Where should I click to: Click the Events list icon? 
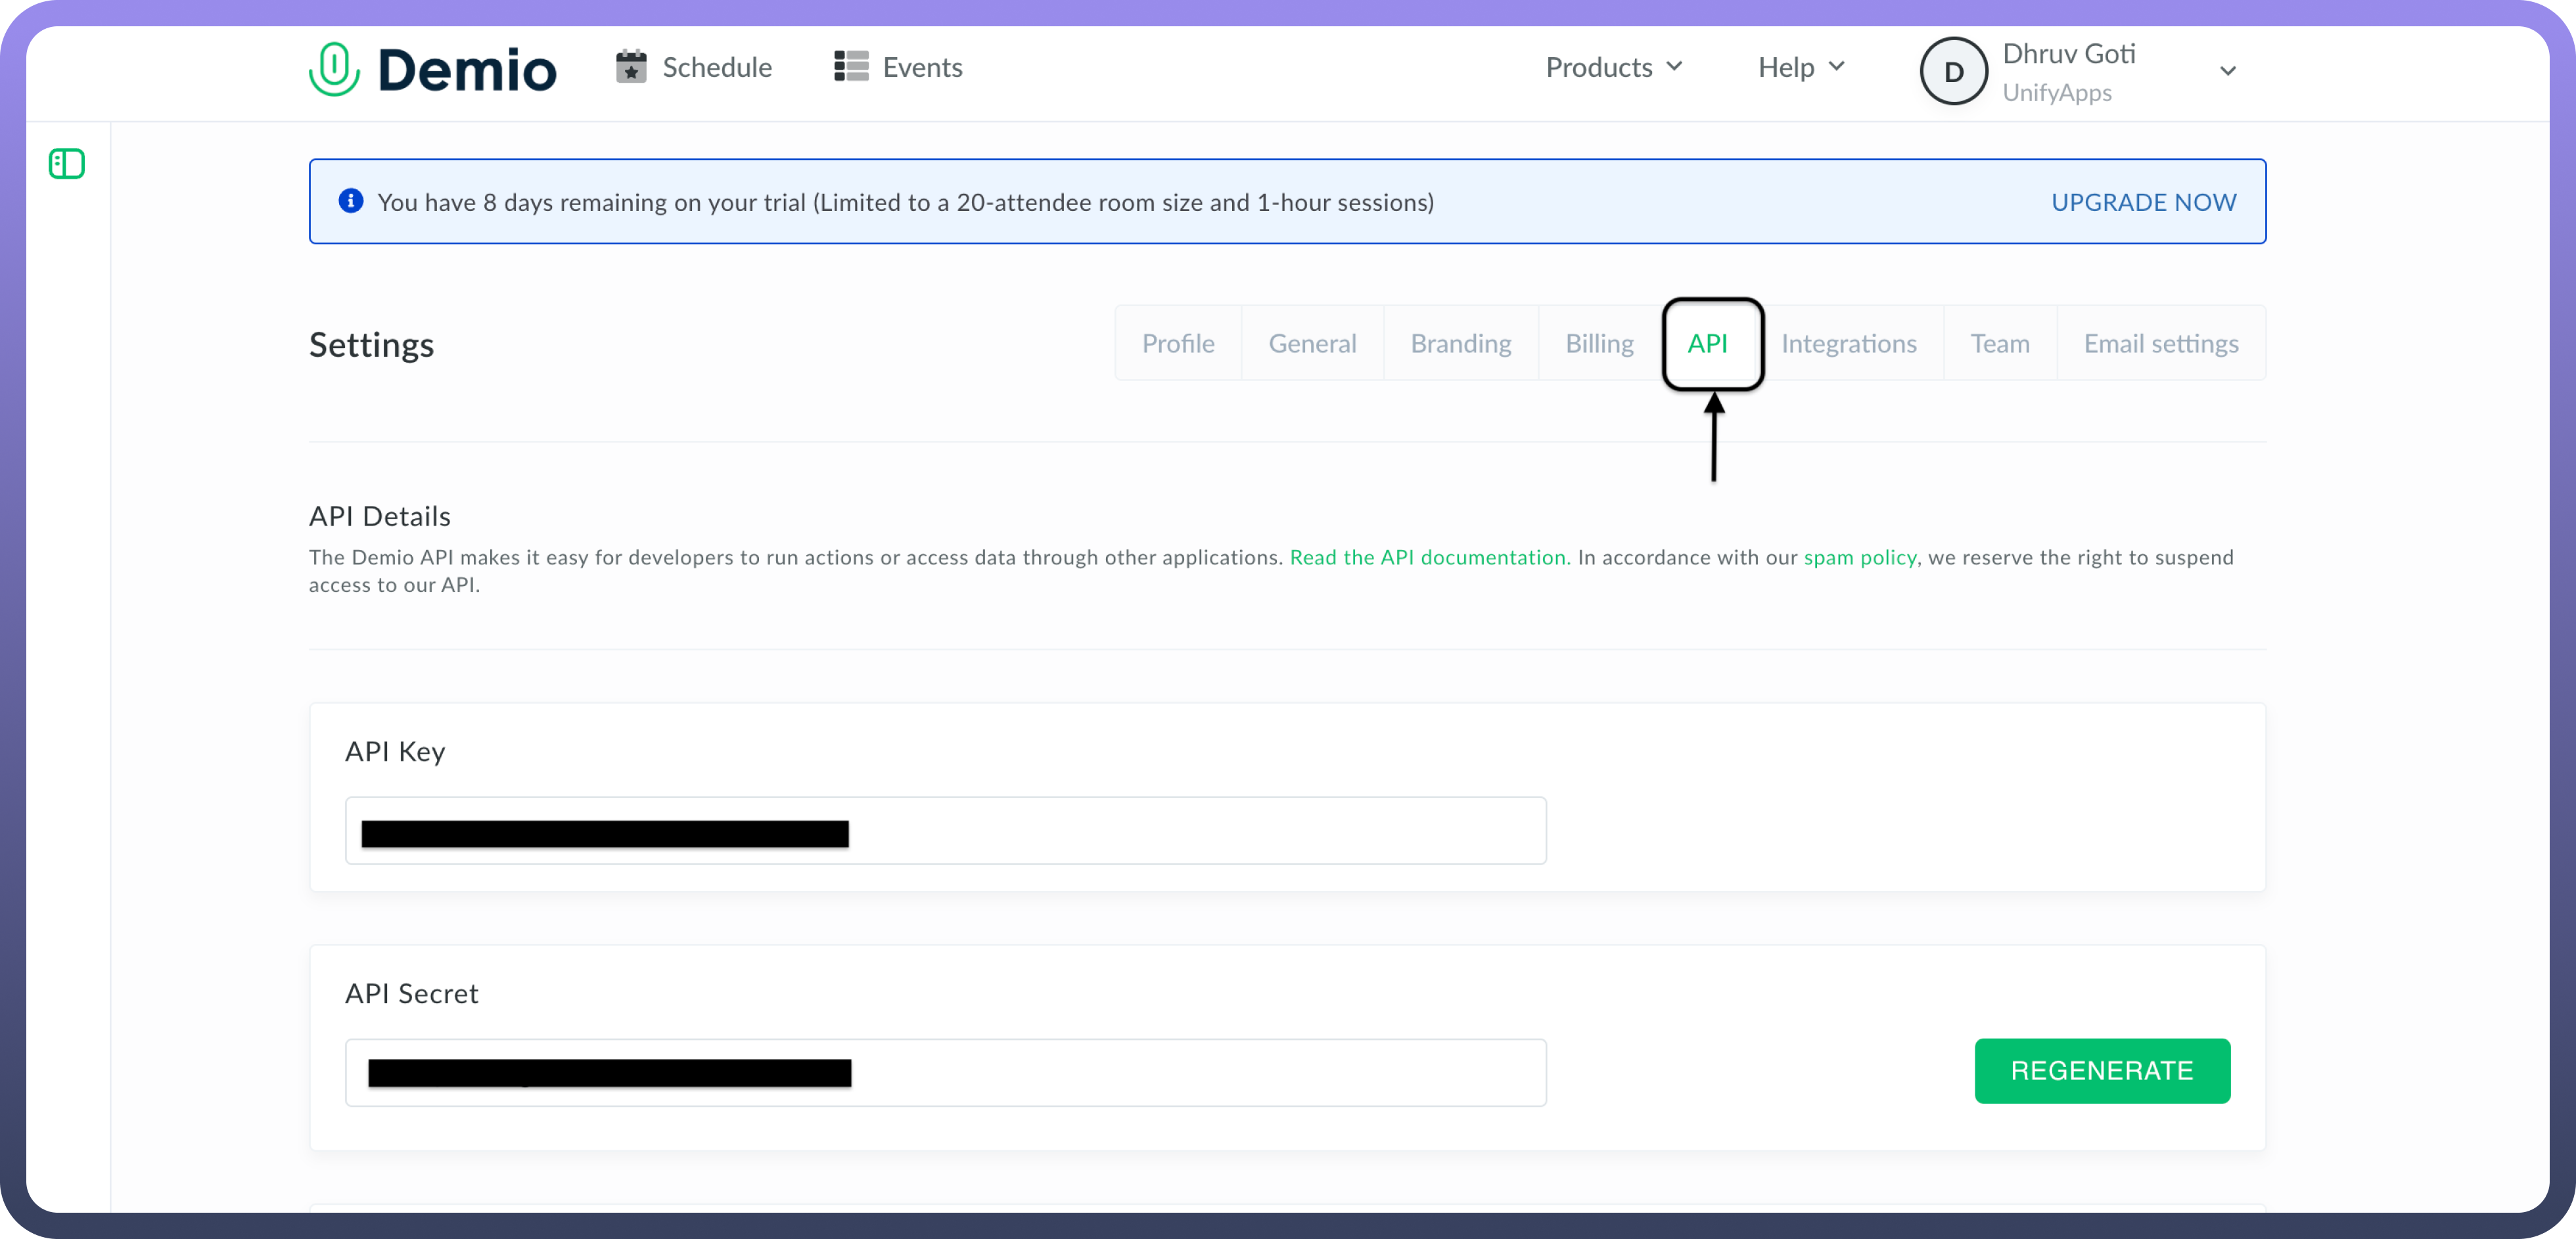(x=851, y=67)
